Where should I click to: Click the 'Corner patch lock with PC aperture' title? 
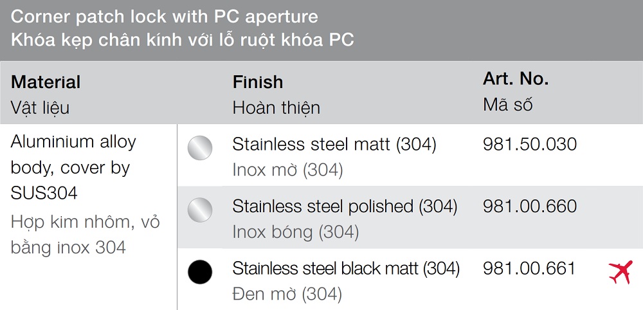(x=165, y=15)
